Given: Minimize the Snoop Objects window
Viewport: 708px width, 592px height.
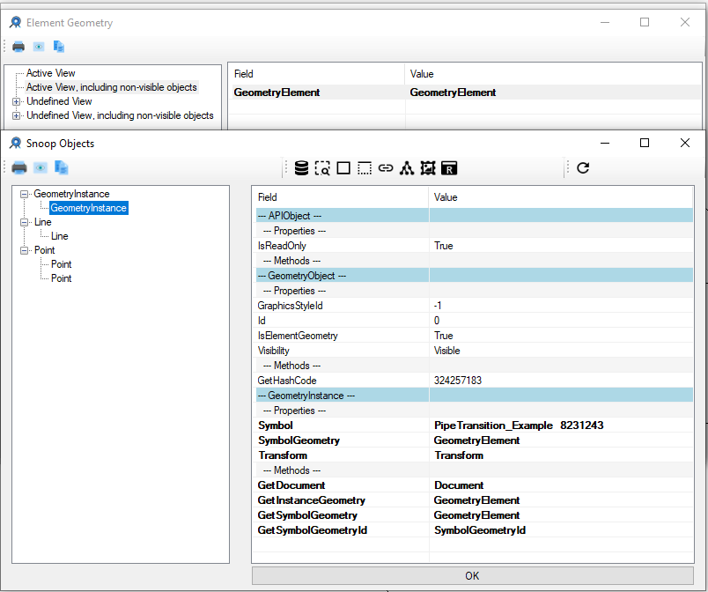Looking at the screenshot, I should coord(605,143).
